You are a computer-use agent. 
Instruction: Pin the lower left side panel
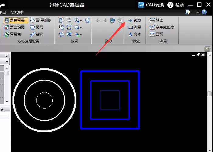(2, 109)
